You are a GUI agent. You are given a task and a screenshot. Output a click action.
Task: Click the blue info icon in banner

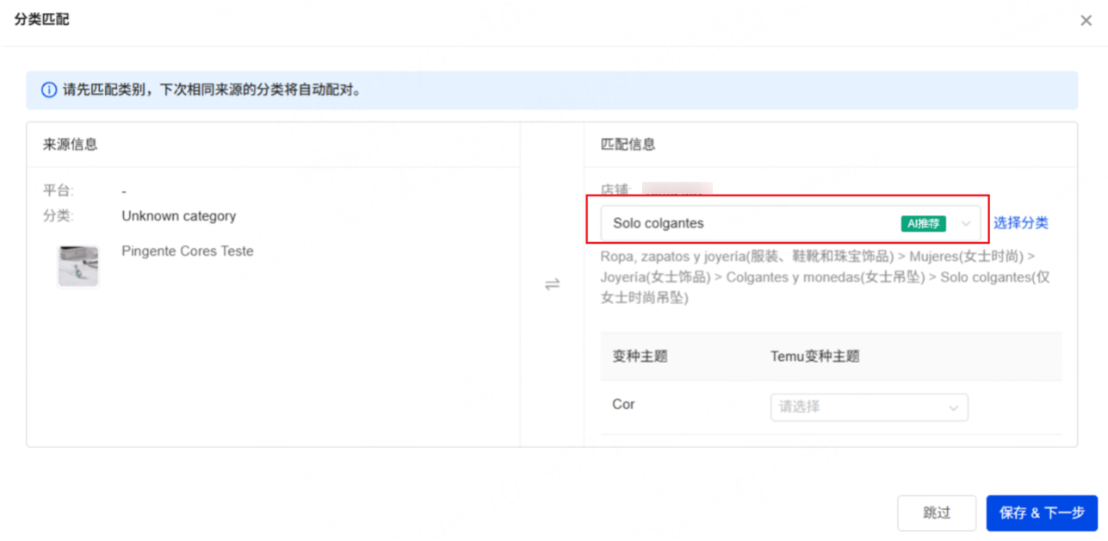click(49, 90)
